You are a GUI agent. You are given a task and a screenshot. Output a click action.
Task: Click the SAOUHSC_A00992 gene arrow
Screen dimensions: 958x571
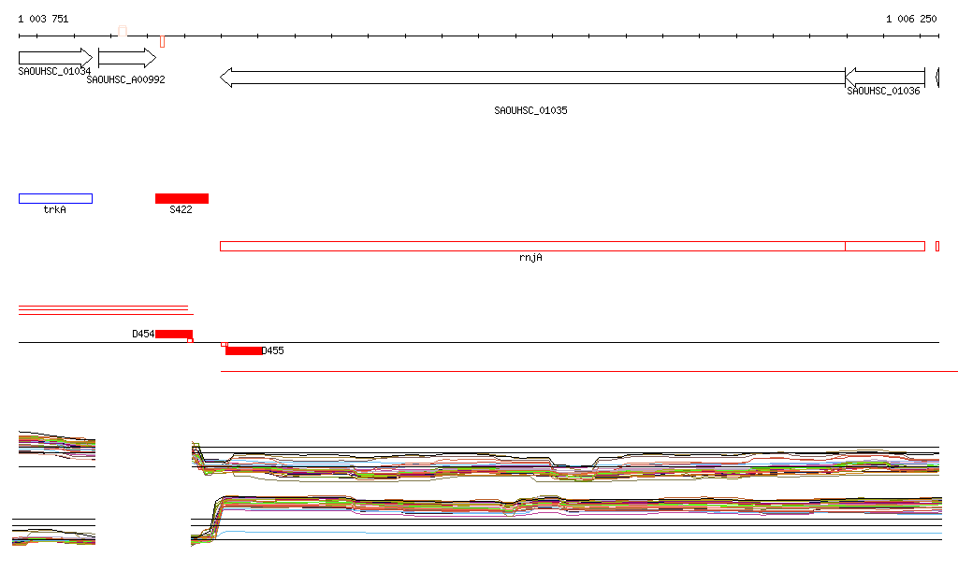click(127, 58)
